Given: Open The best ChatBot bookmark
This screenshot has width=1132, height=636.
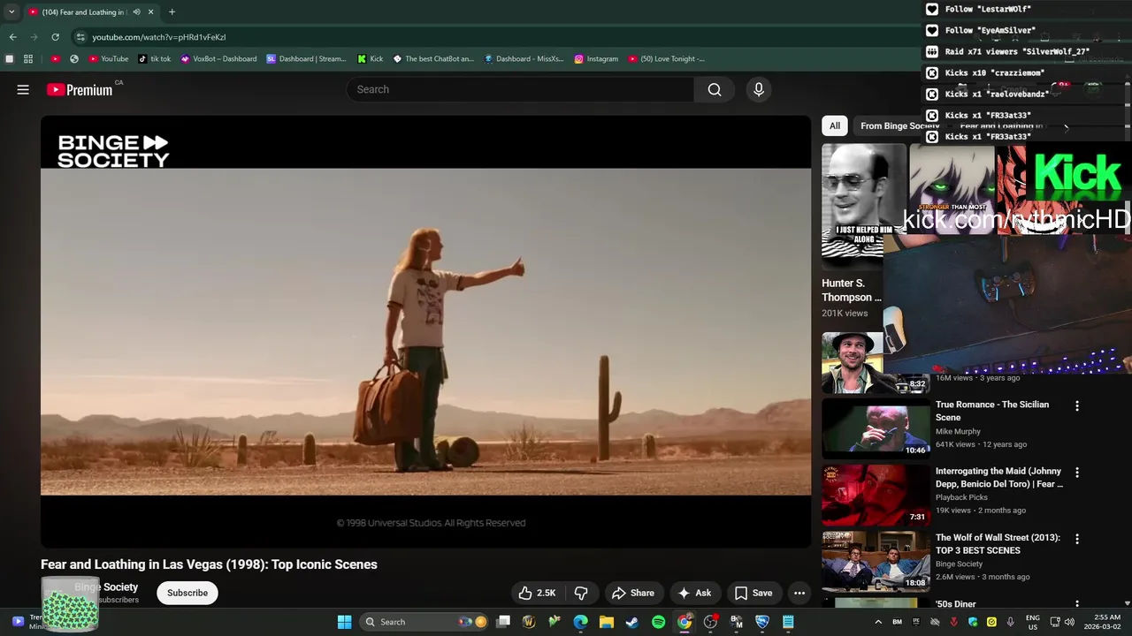Looking at the screenshot, I should pyautogui.click(x=433, y=59).
